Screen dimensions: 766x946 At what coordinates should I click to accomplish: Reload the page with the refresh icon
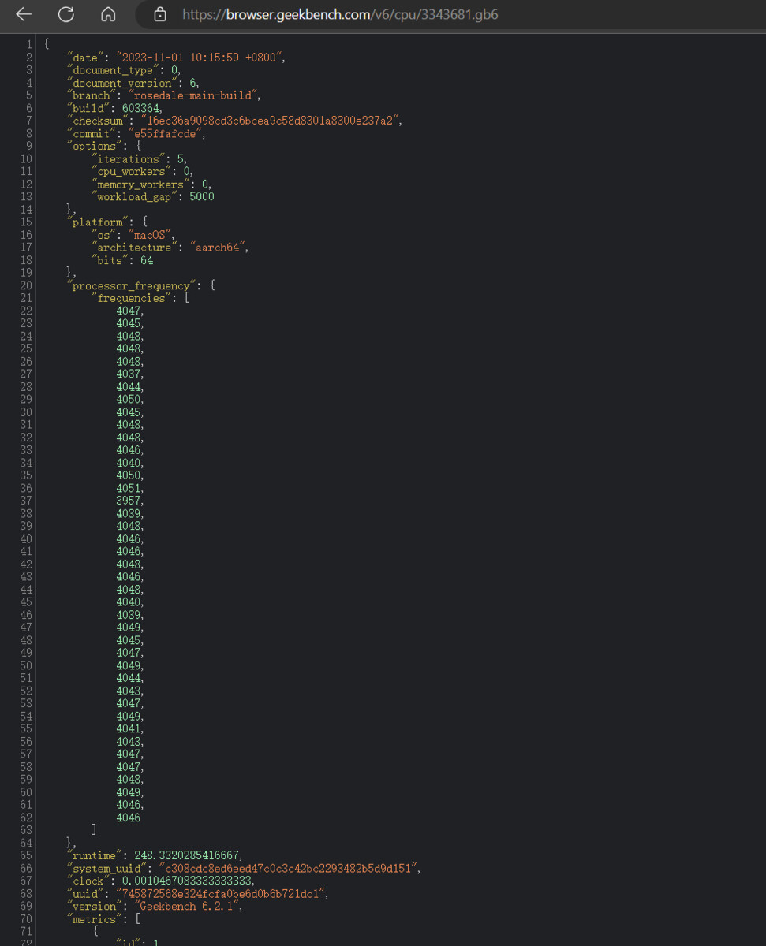pos(66,14)
